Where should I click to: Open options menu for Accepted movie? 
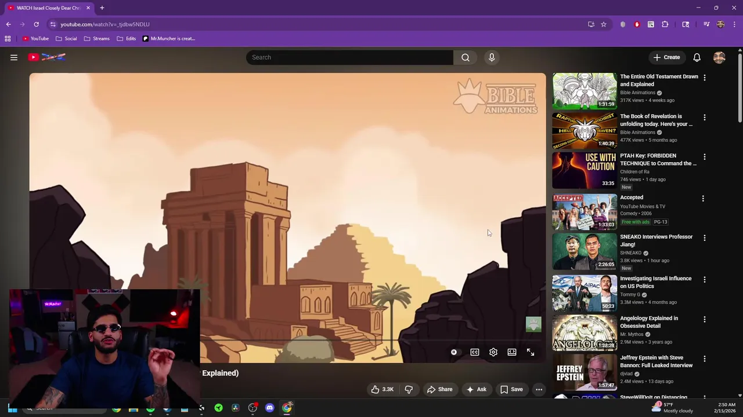coord(703,199)
